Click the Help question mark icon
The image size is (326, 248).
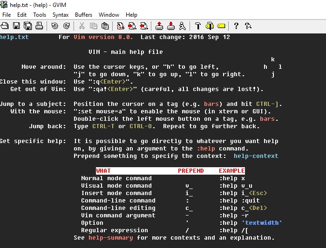point(236,26)
